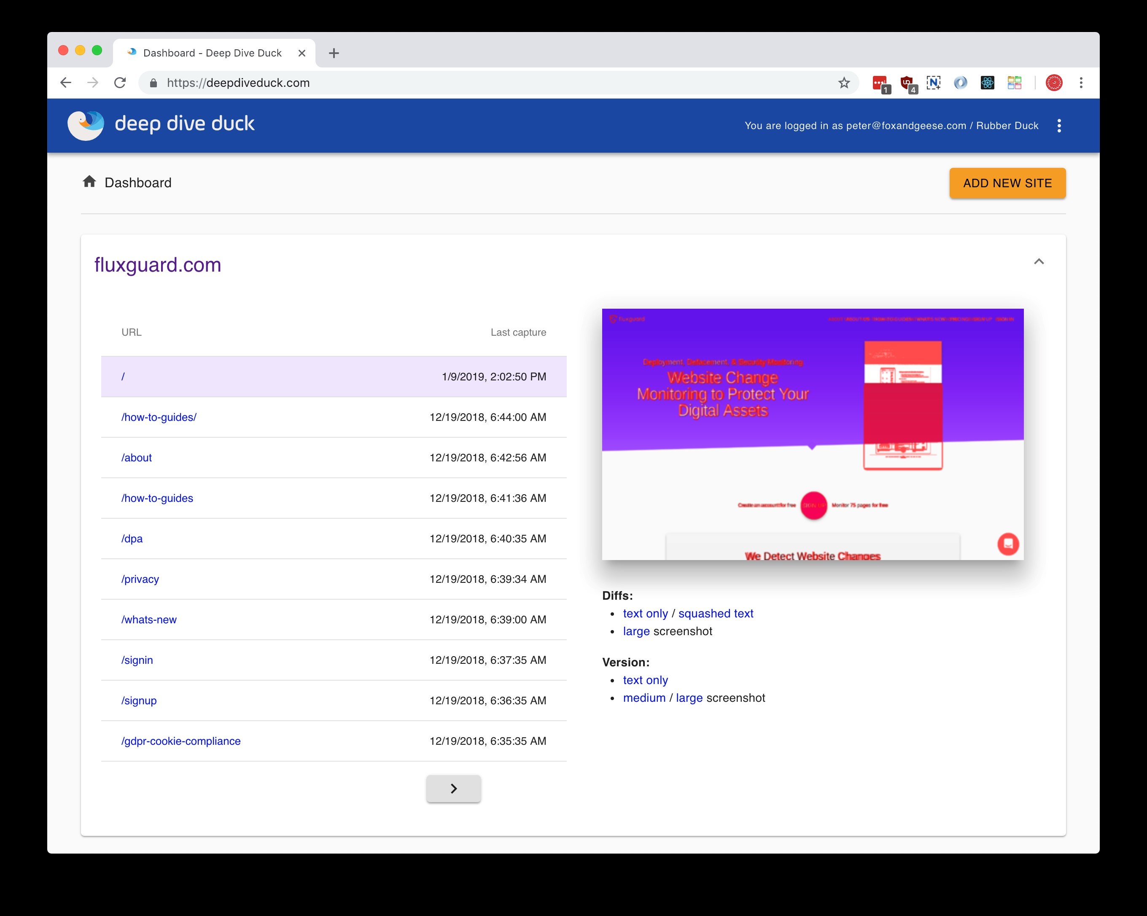Open the /signup URL link
This screenshot has width=1147, height=916.
click(x=139, y=700)
